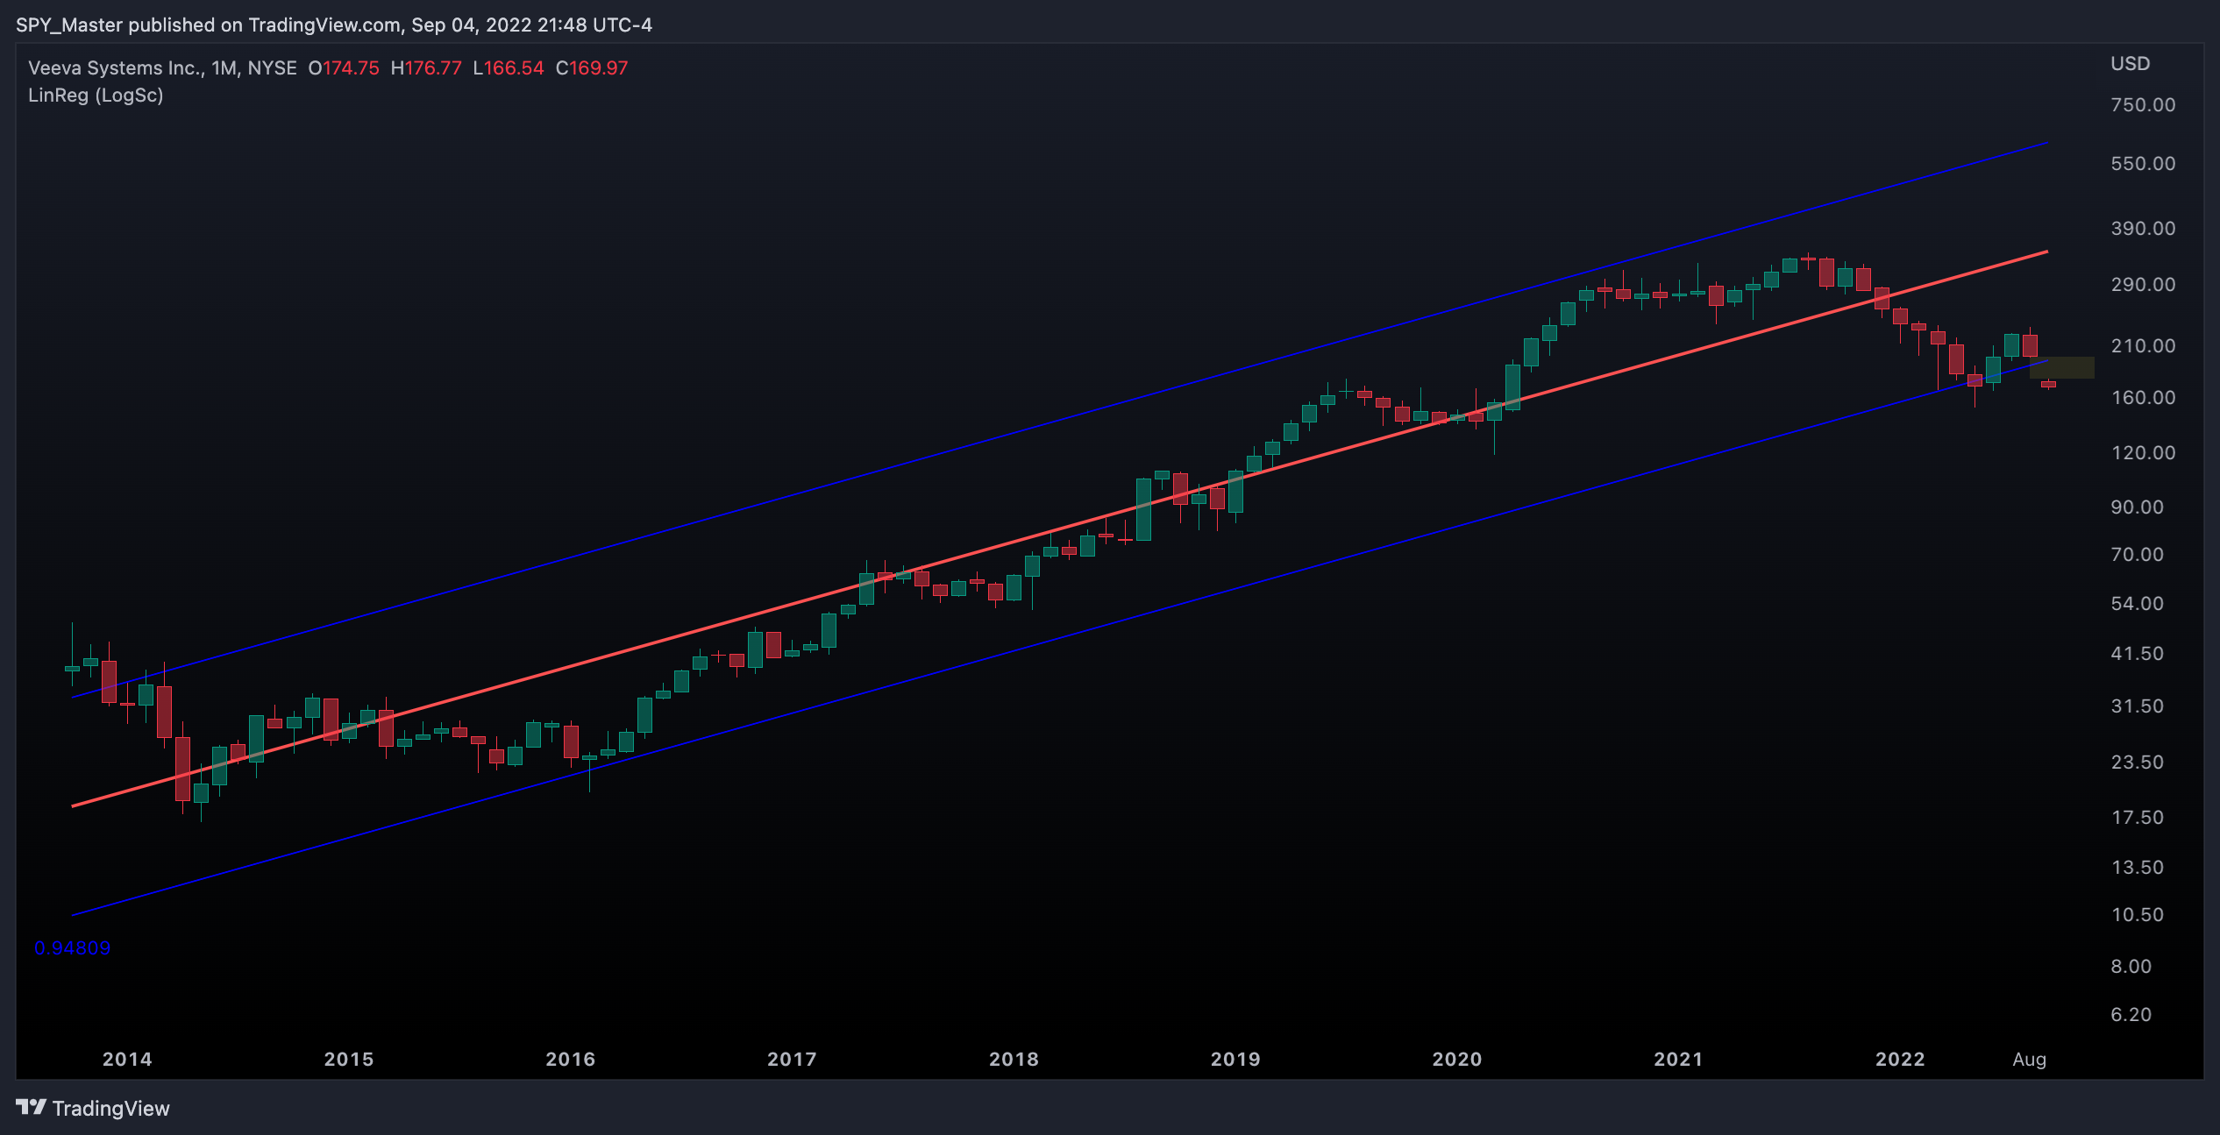Viewport: 2220px width, 1135px height.
Task: Click the 13.50 price axis label
Action: pos(2138,868)
